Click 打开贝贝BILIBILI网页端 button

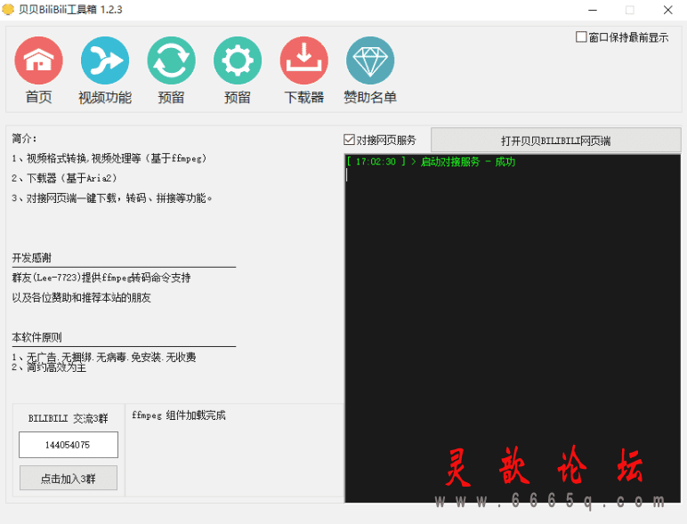555,141
